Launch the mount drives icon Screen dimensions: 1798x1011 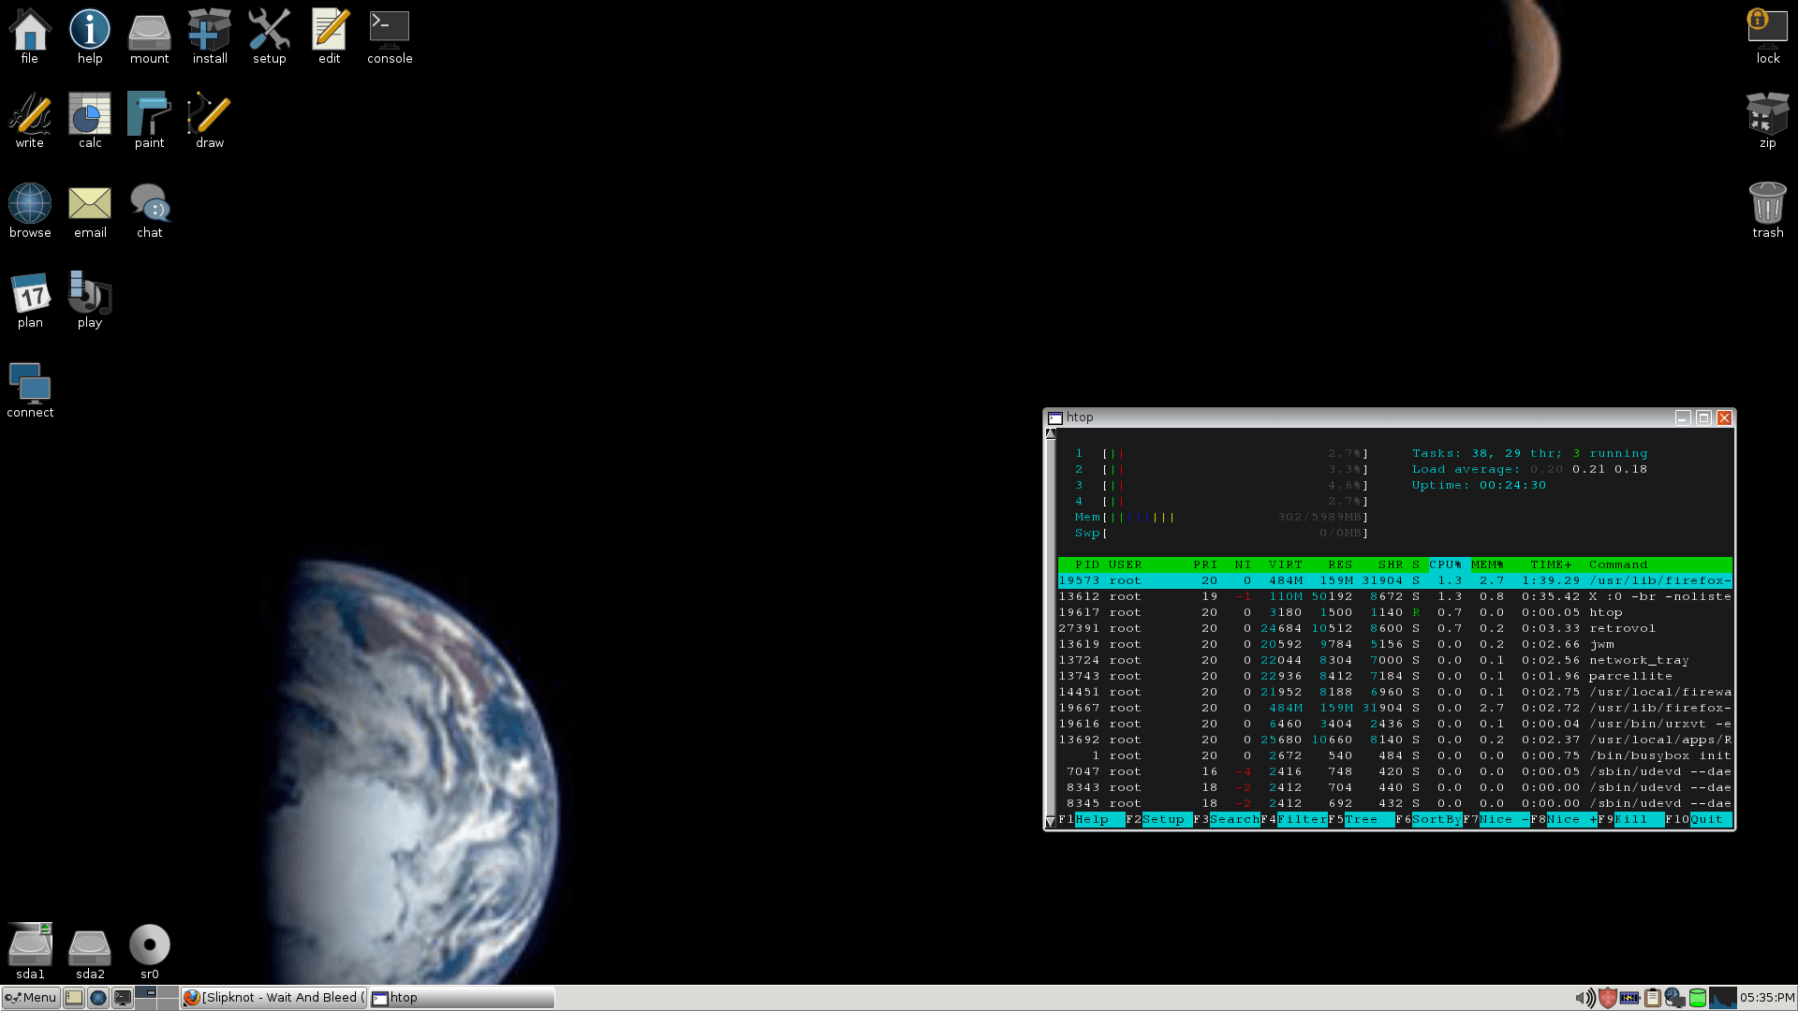click(150, 37)
